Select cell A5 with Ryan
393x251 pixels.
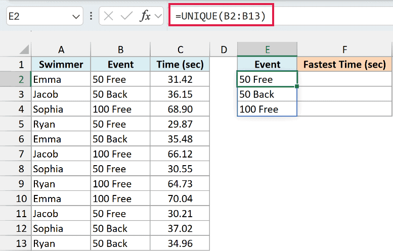pos(61,124)
